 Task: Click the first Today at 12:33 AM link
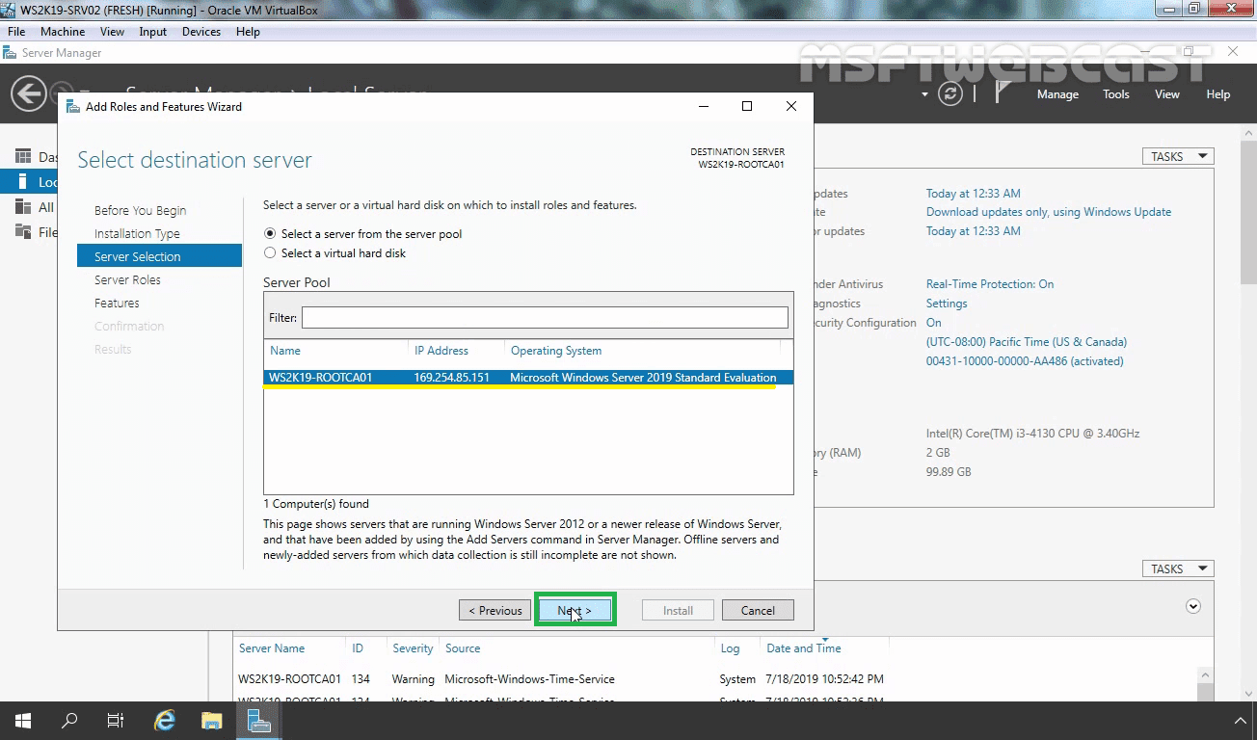(x=974, y=194)
